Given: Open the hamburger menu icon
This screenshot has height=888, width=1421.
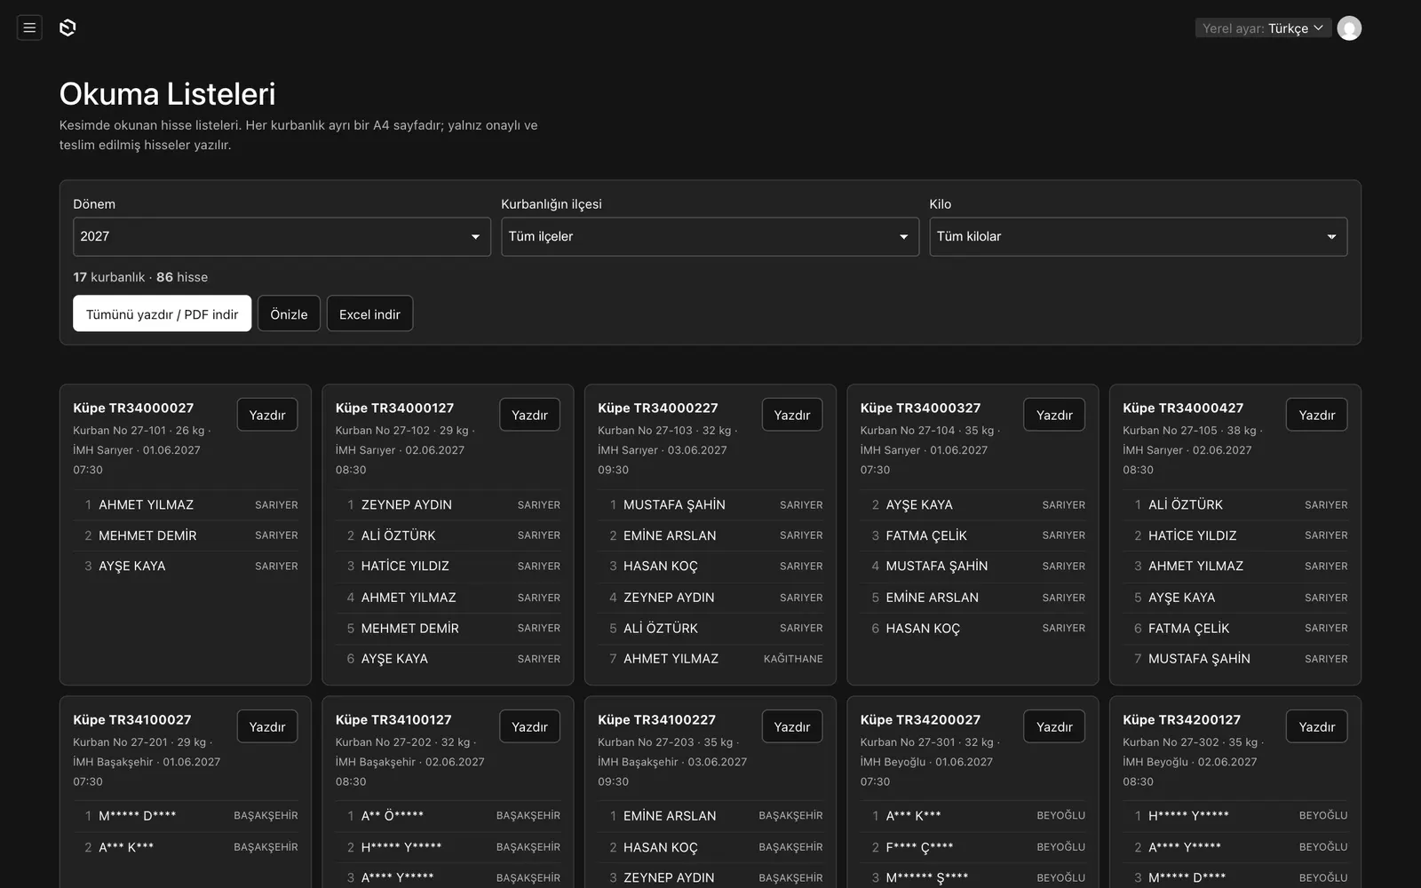Looking at the screenshot, I should [x=29, y=28].
